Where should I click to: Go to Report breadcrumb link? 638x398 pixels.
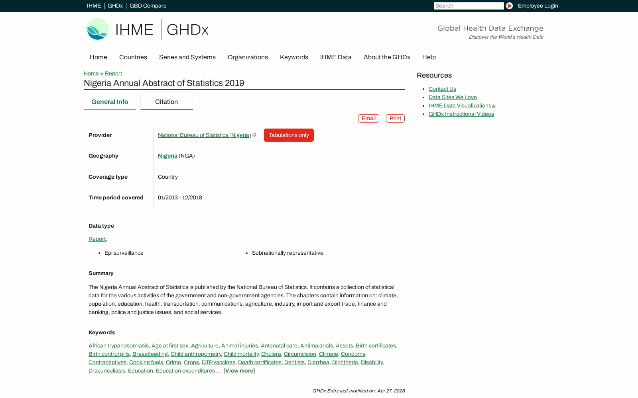tap(113, 73)
